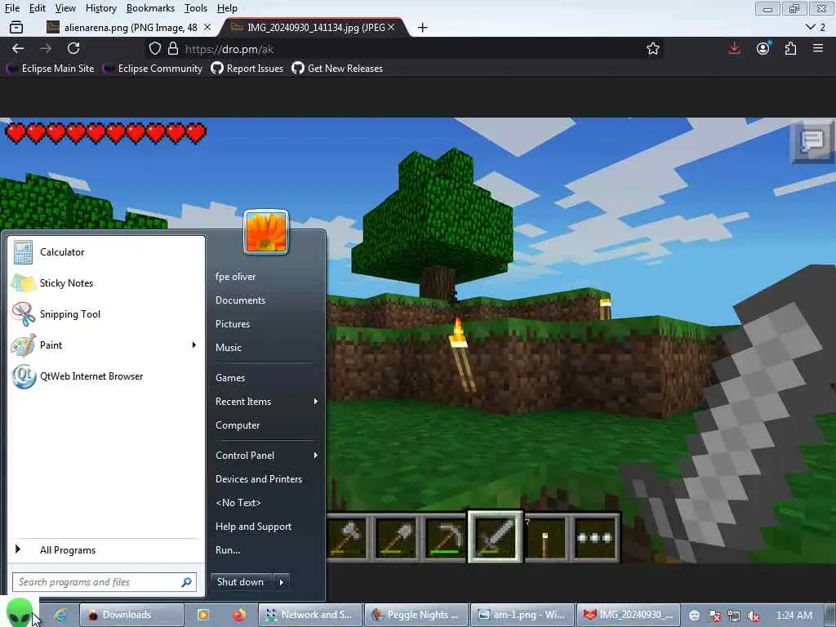Open the Snipping Tool
Viewport: 836px width, 627px height.
(105, 314)
